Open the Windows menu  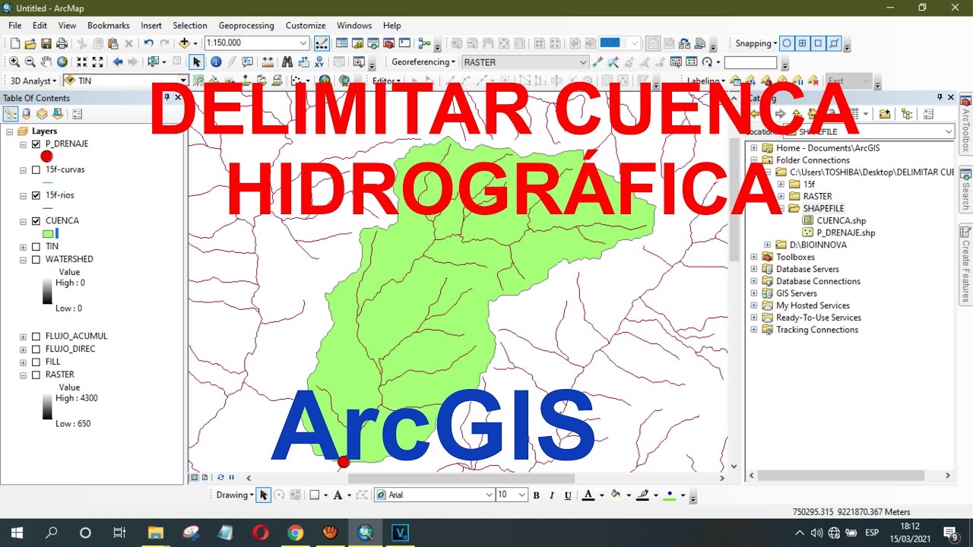coord(354,26)
